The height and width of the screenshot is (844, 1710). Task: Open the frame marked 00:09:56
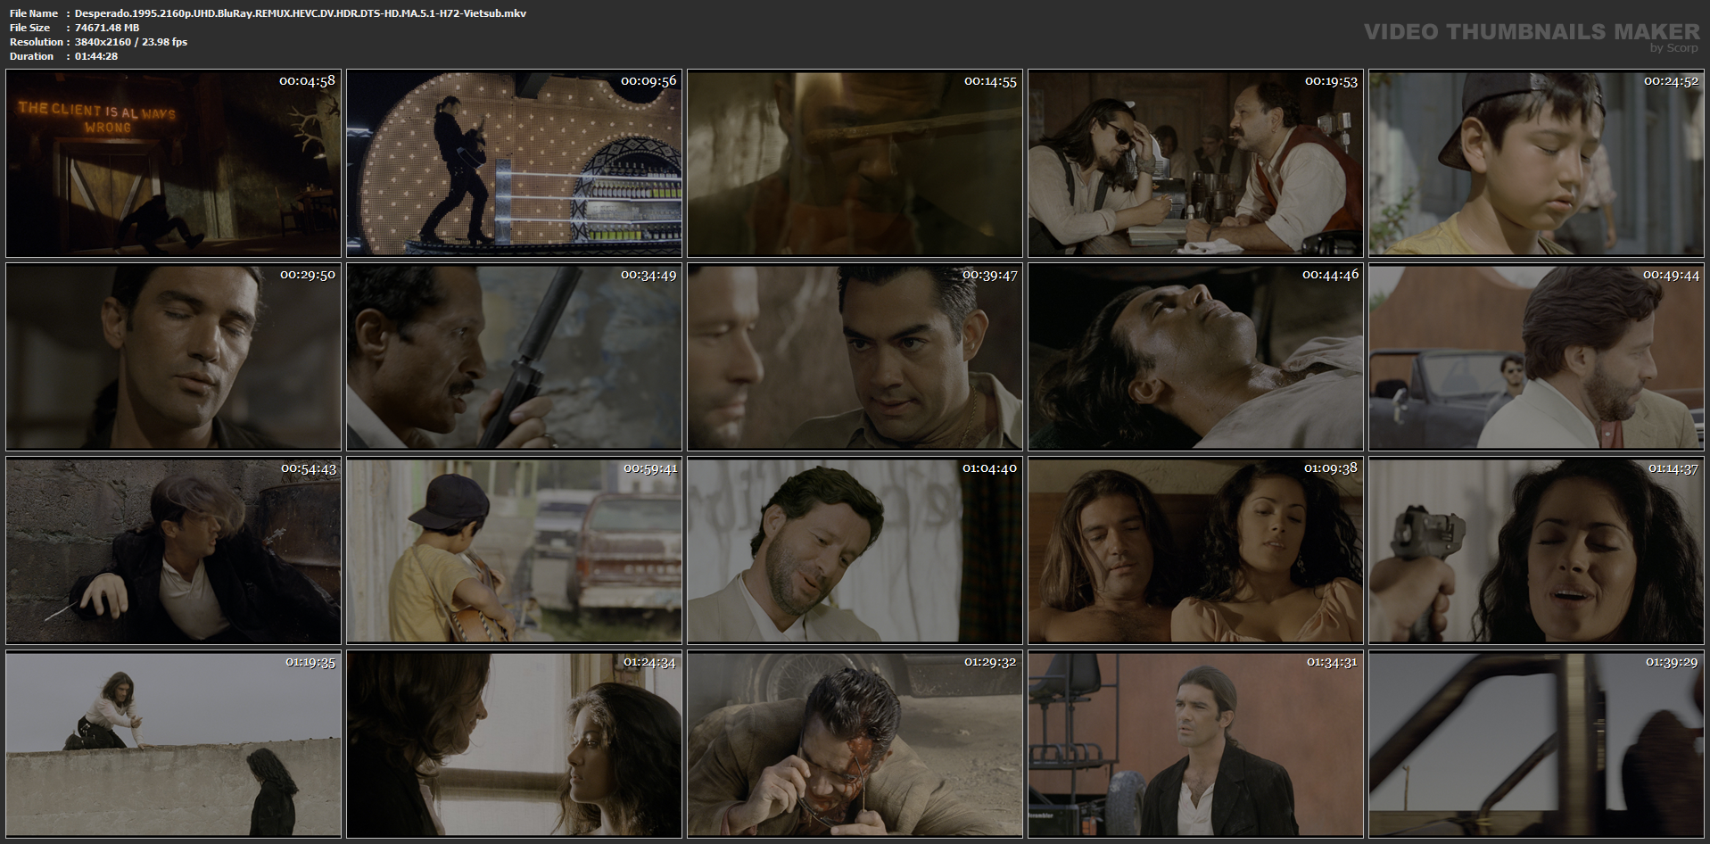514,163
